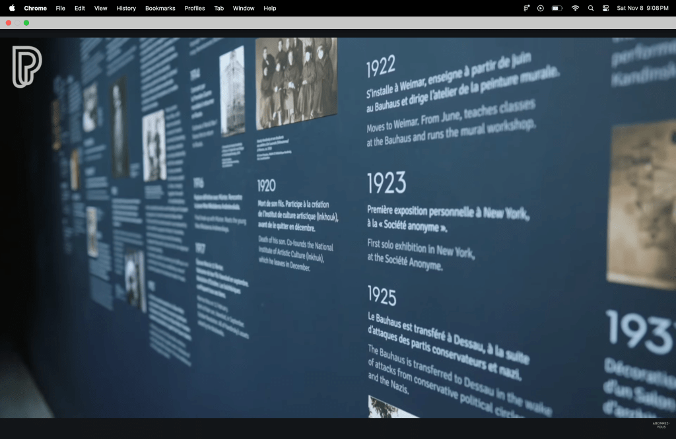Image resolution: width=676 pixels, height=439 pixels.
Task: Open the History menu
Action: [126, 8]
